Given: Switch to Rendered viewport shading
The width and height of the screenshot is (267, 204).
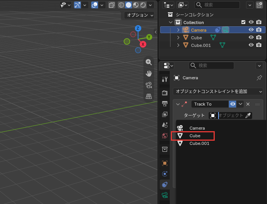Looking at the screenshot, I should 143,5.
